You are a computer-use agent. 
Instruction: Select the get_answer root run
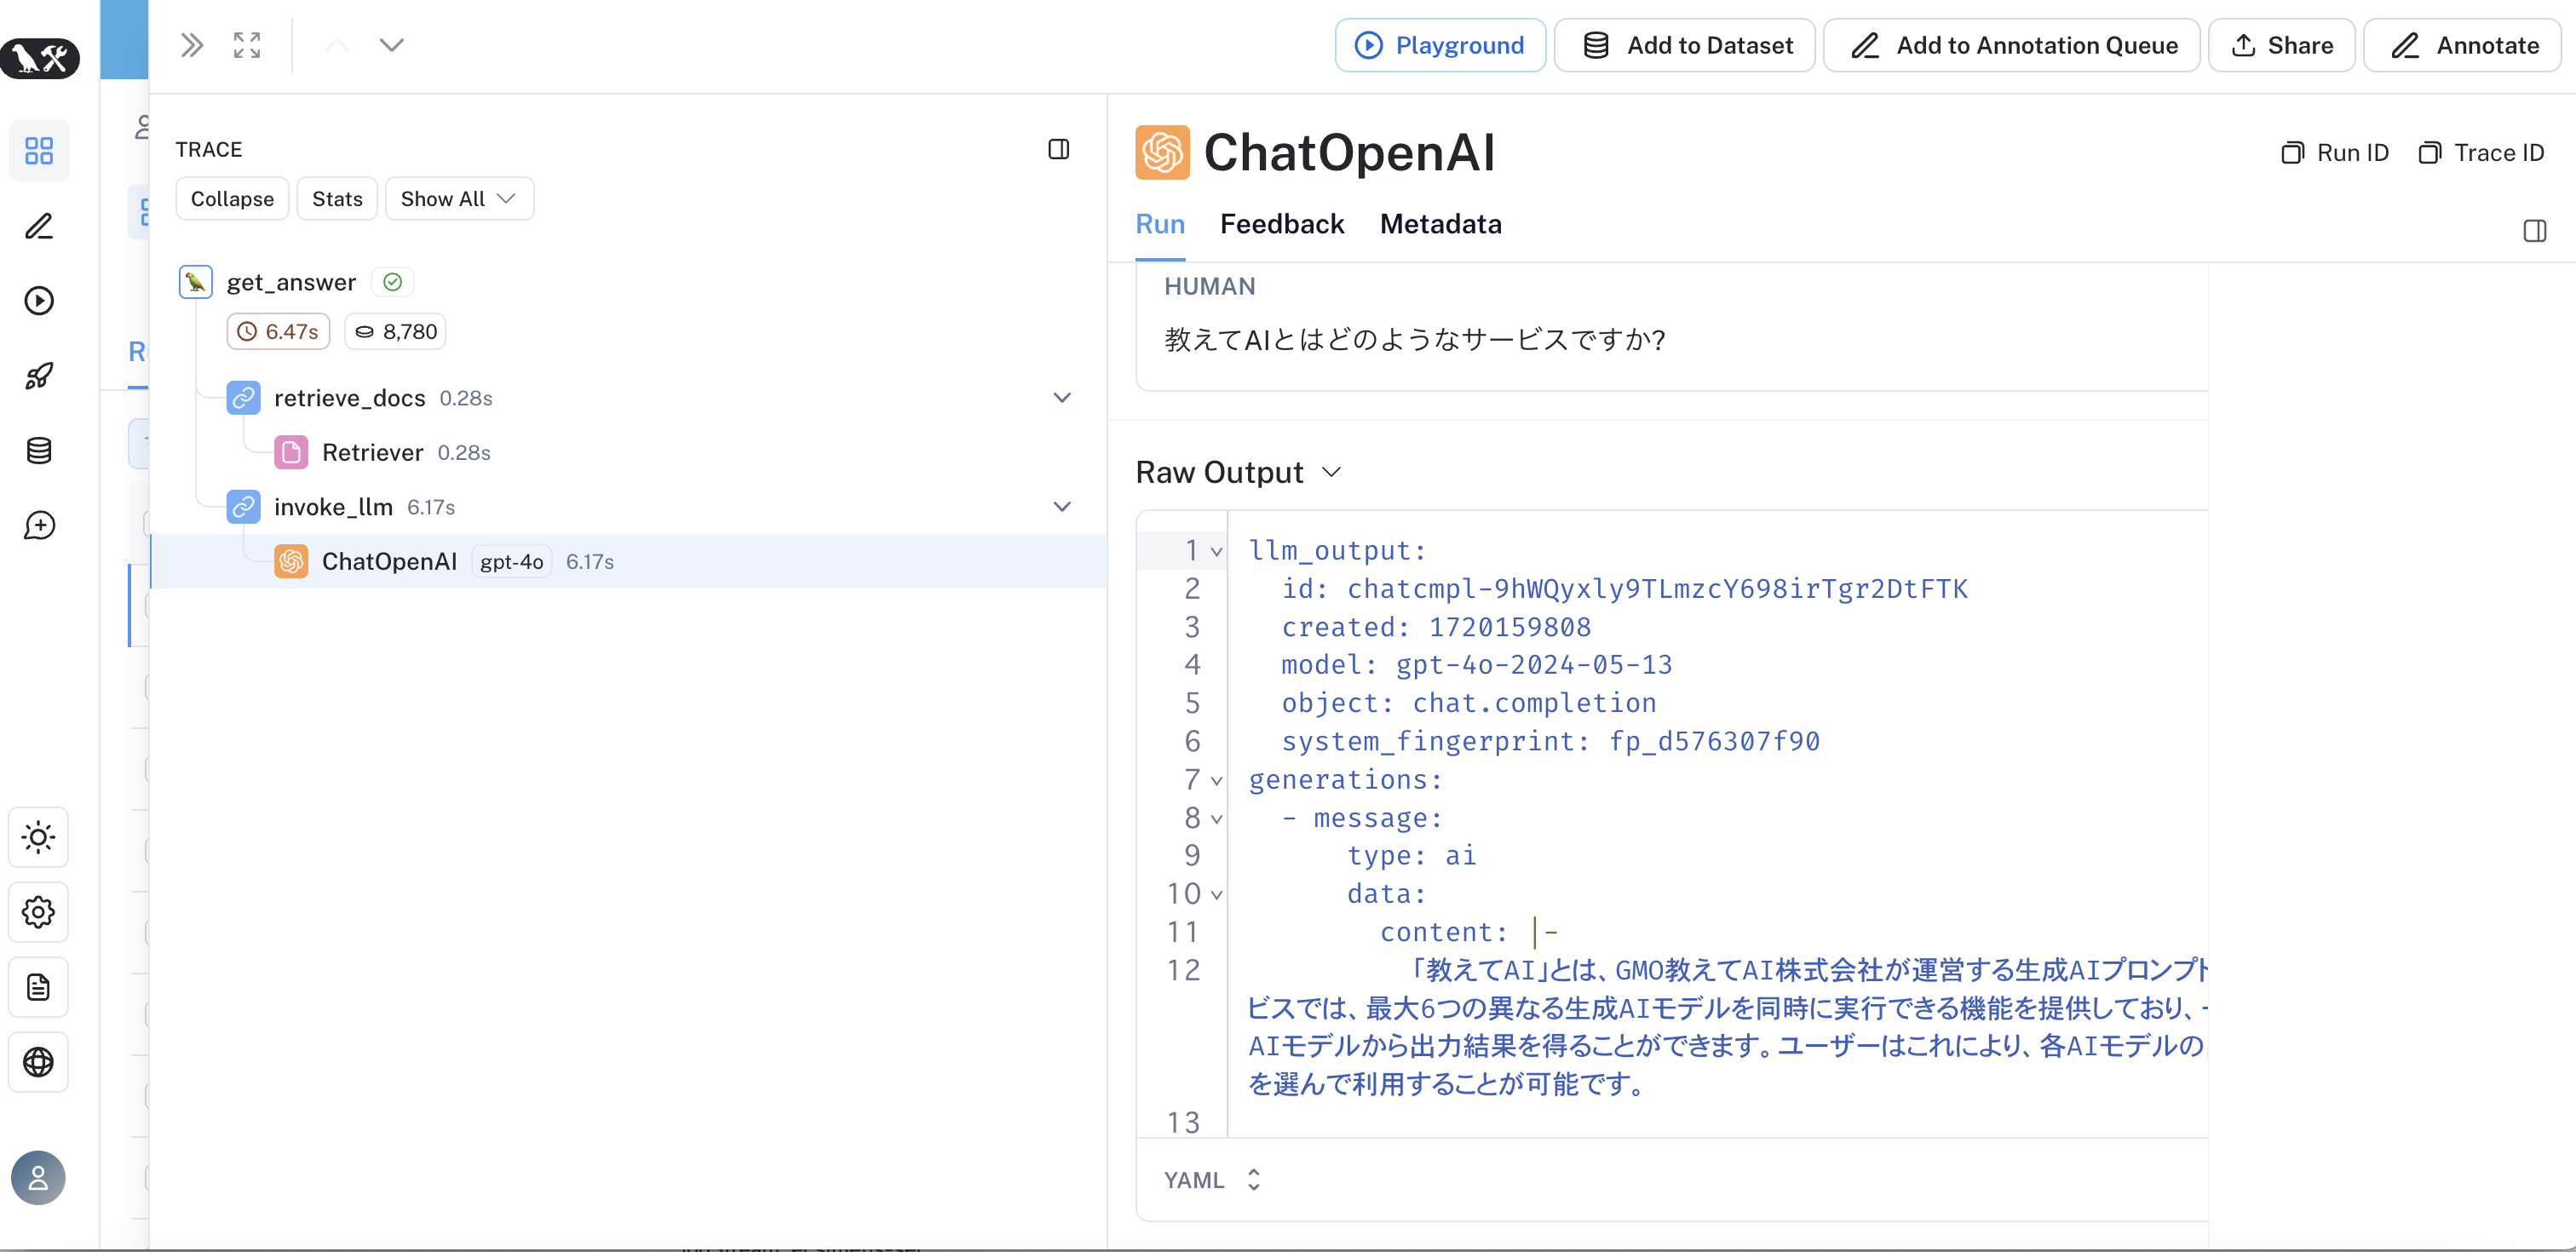tap(291, 282)
